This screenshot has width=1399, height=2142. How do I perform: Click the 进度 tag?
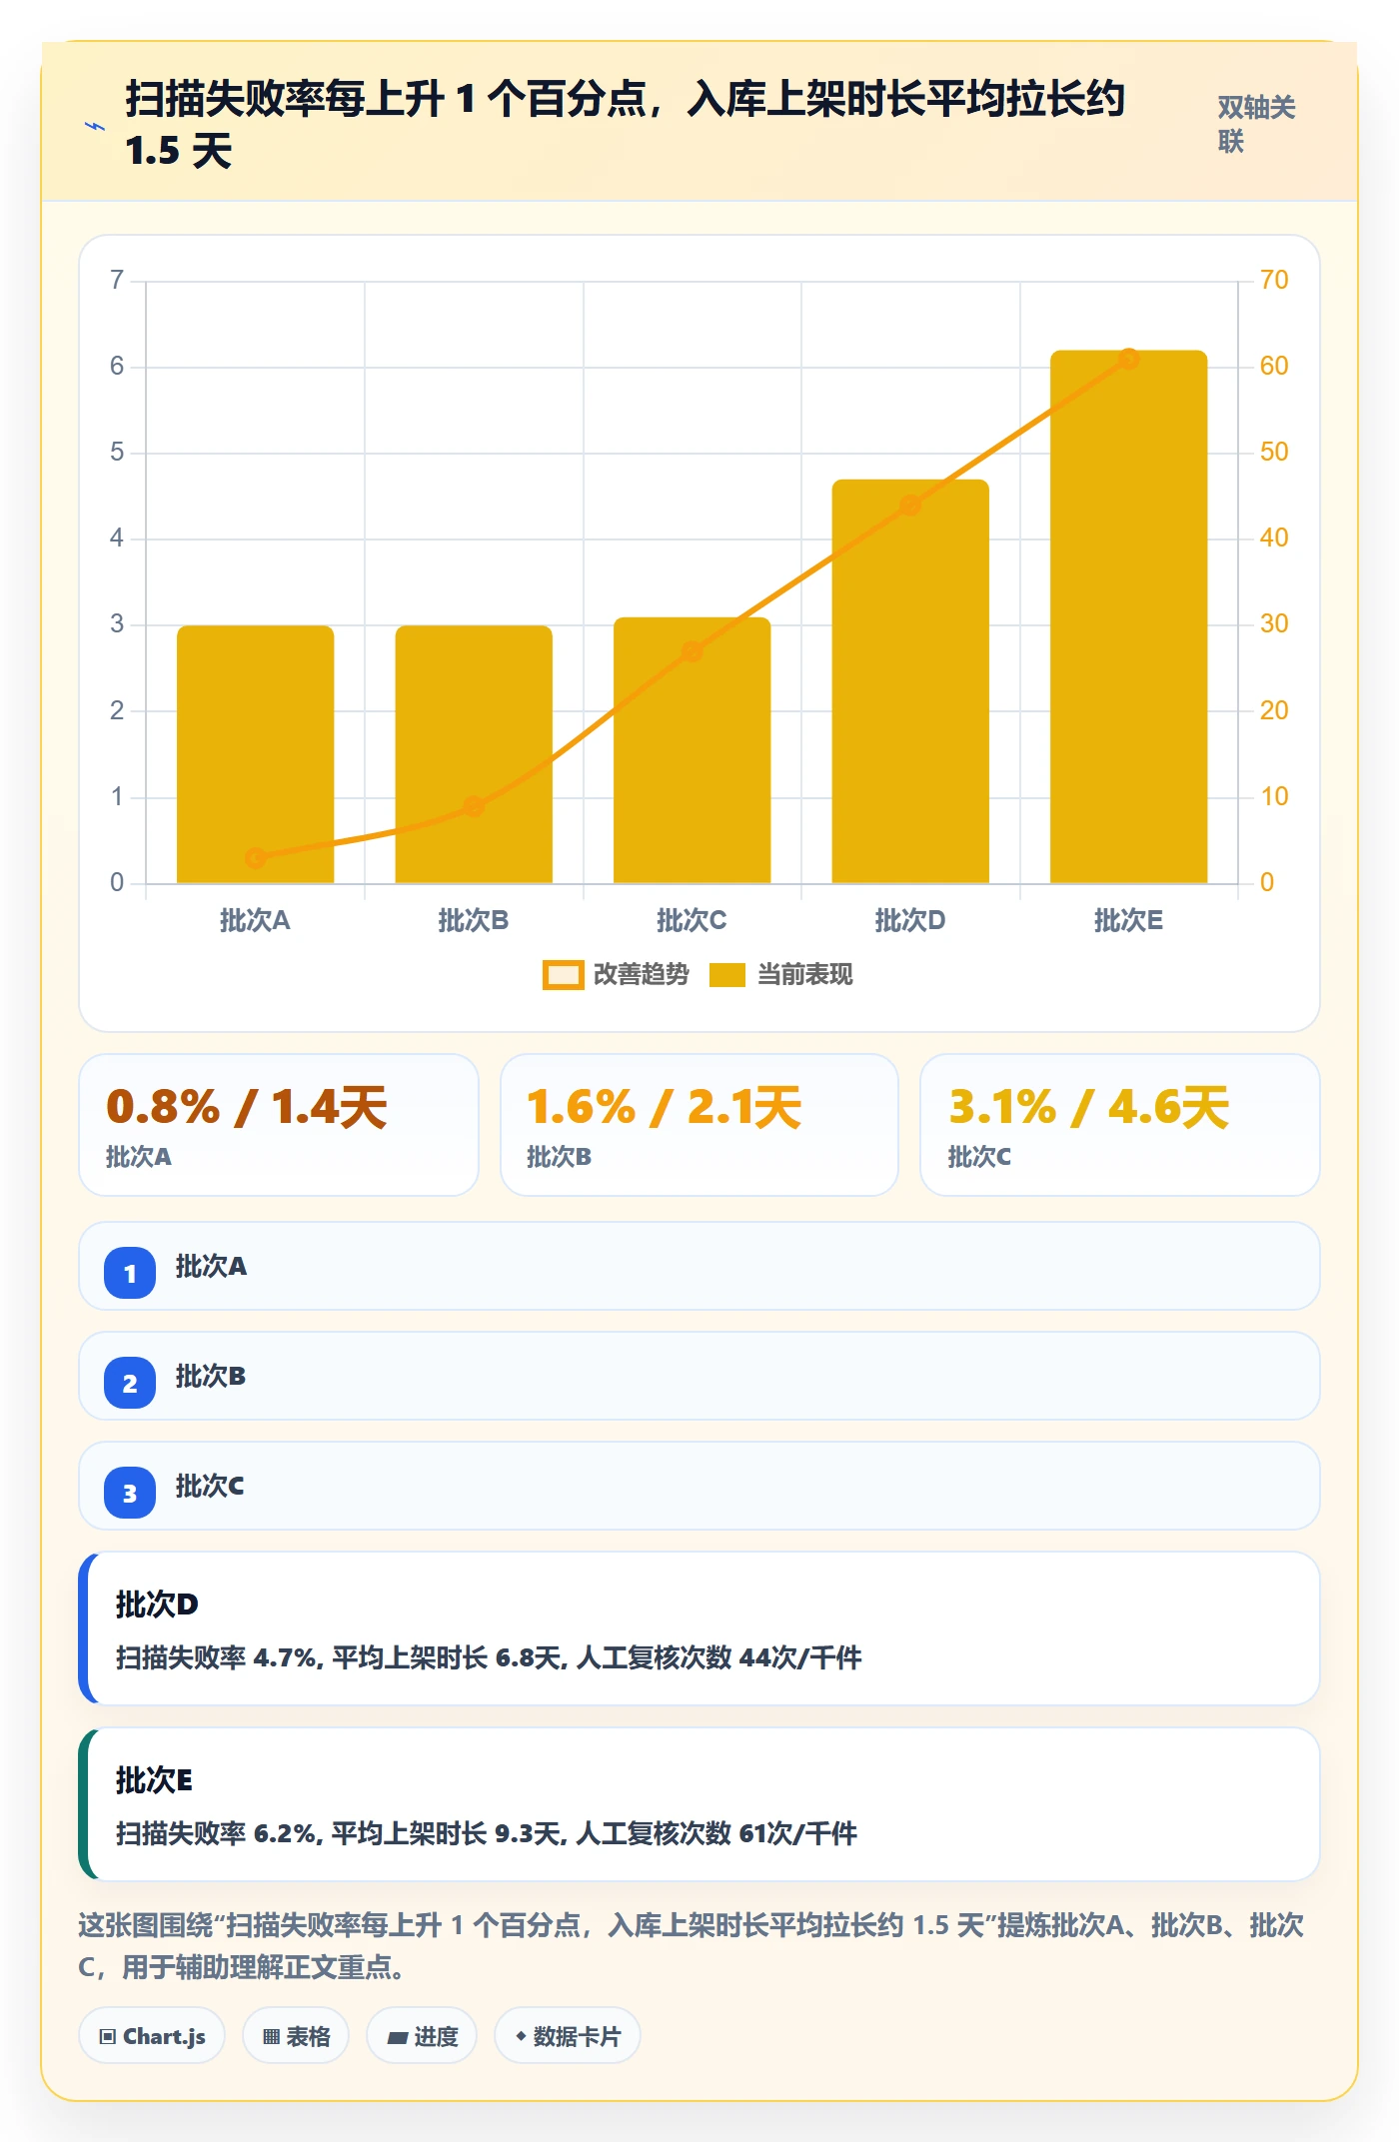click(422, 2035)
